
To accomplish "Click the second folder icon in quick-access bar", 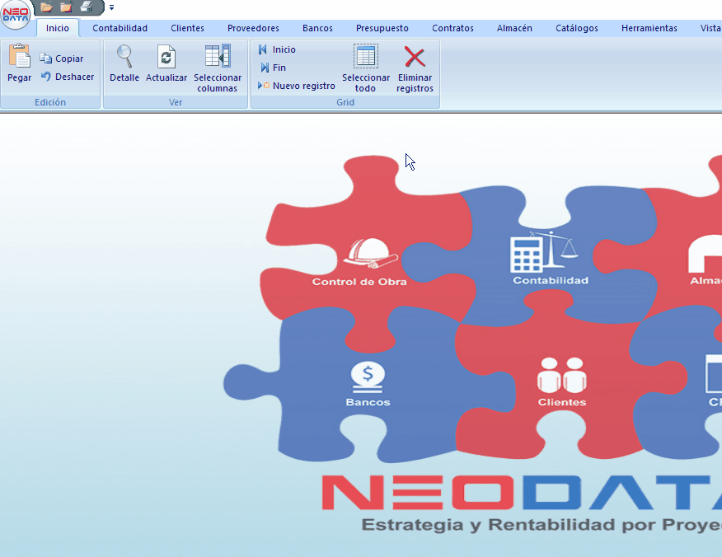I will [x=66, y=7].
